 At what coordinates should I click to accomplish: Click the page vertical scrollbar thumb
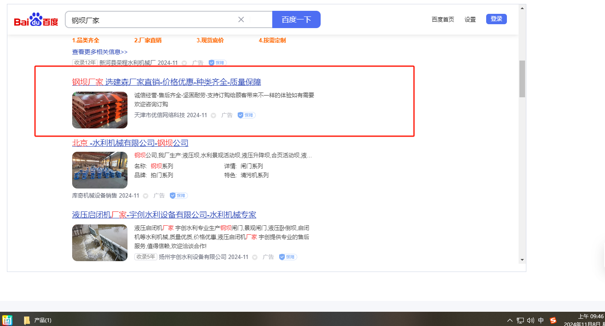click(522, 79)
